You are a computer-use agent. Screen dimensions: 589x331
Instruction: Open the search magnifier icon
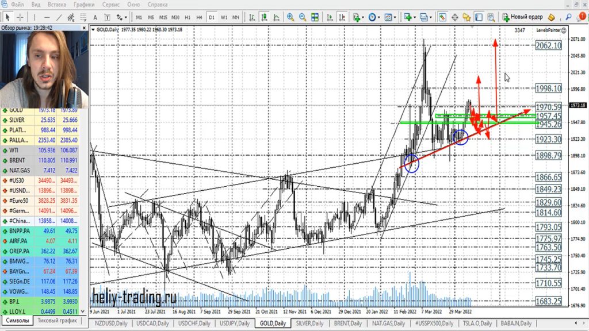[x=568, y=17]
